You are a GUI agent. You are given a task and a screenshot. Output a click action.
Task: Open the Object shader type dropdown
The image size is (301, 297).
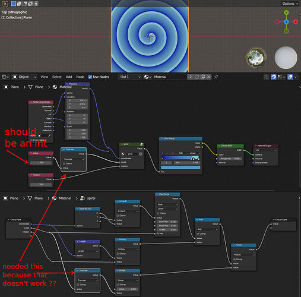24,77
